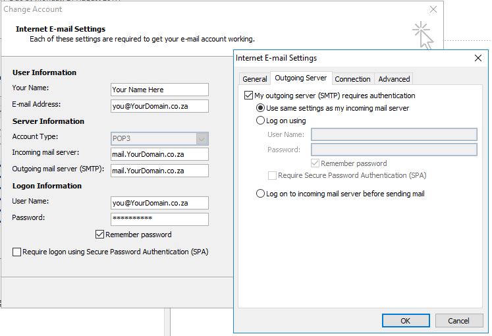The width and height of the screenshot is (492, 336).
Task: Click the outgoing server Password field
Action: [x=394, y=150]
